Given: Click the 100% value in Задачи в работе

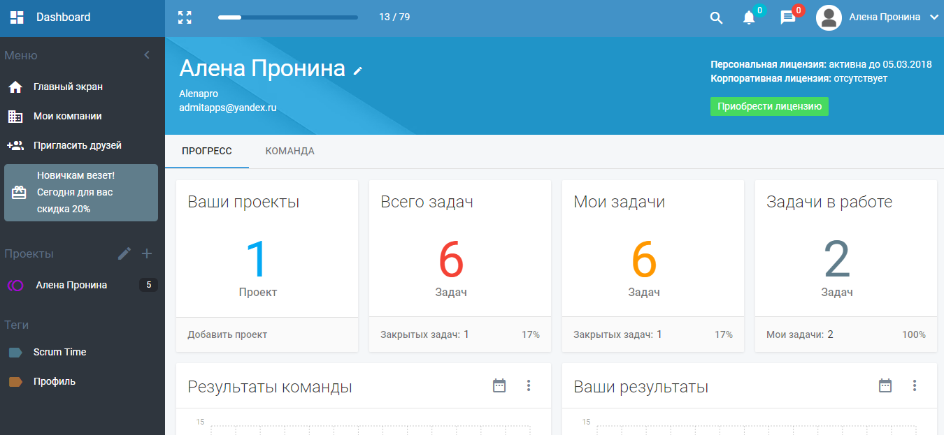Looking at the screenshot, I should tap(914, 334).
